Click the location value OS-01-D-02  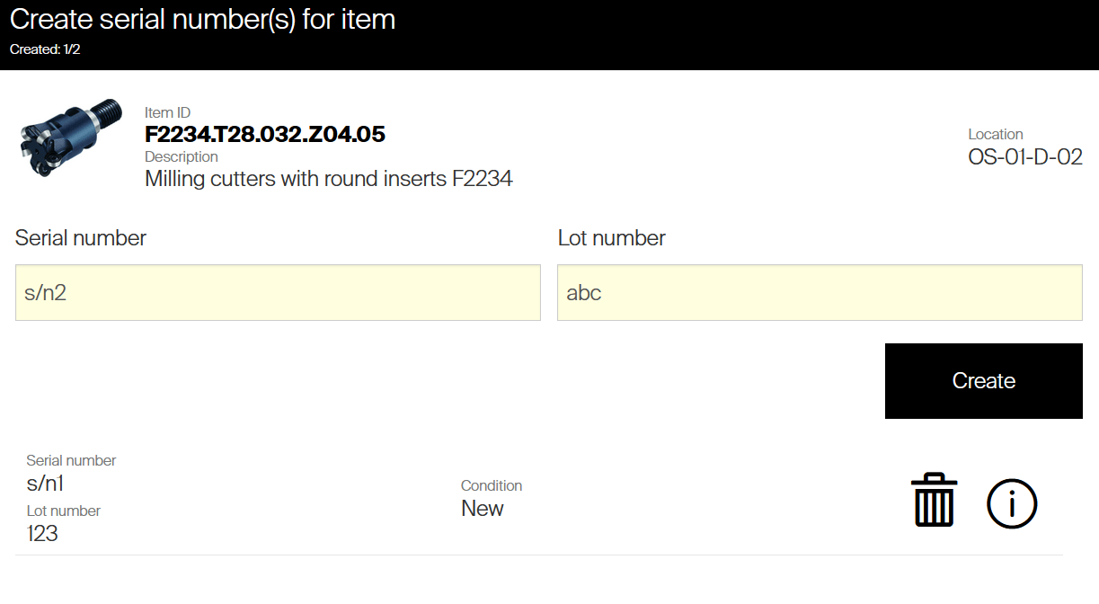coord(1024,157)
